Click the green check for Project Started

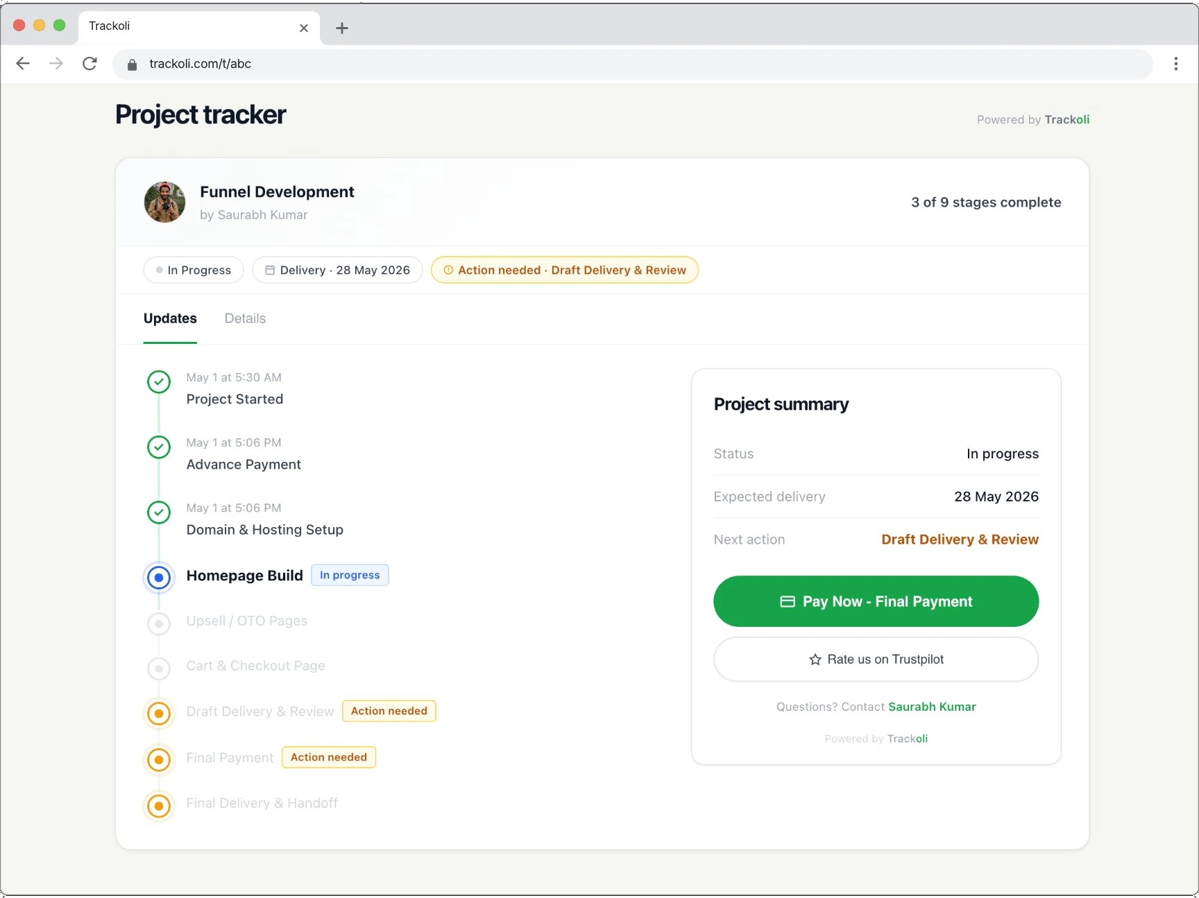click(x=159, y=381)
